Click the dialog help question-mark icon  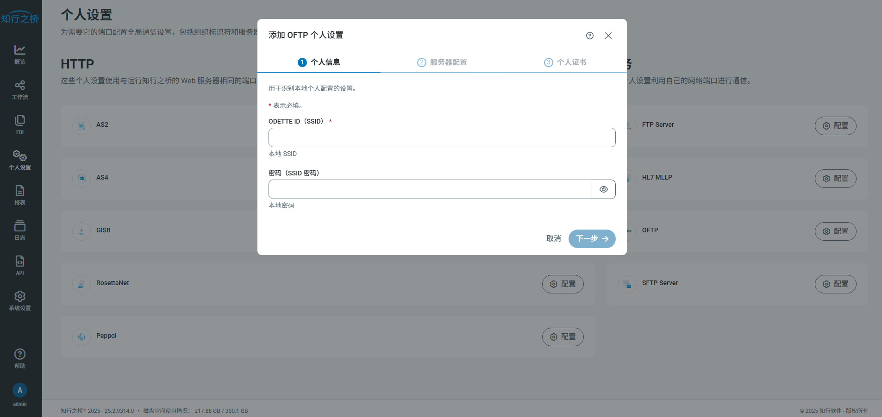tap(589, 36)
